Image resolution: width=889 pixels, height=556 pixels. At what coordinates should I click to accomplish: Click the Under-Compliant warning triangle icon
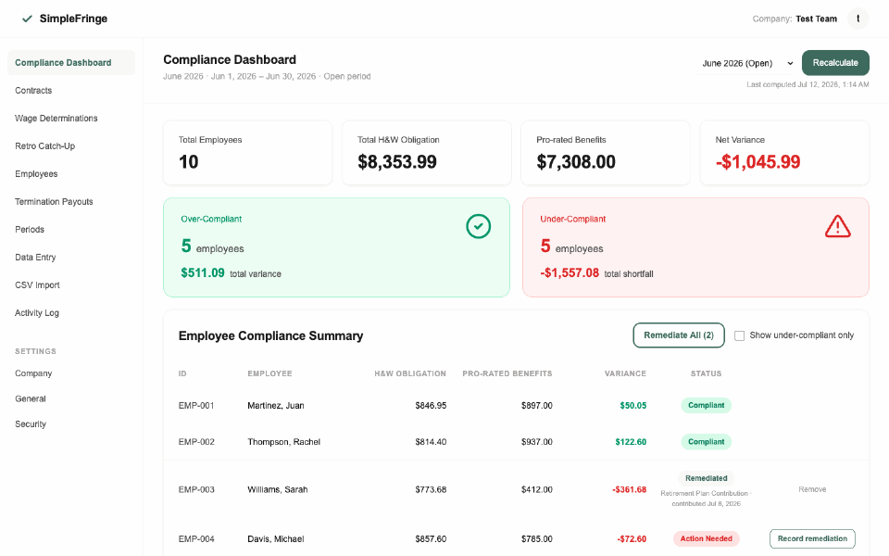(x=837, y=226)
